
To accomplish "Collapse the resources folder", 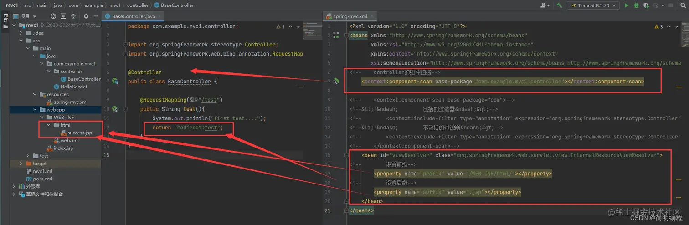I will [x=35, y=94].
